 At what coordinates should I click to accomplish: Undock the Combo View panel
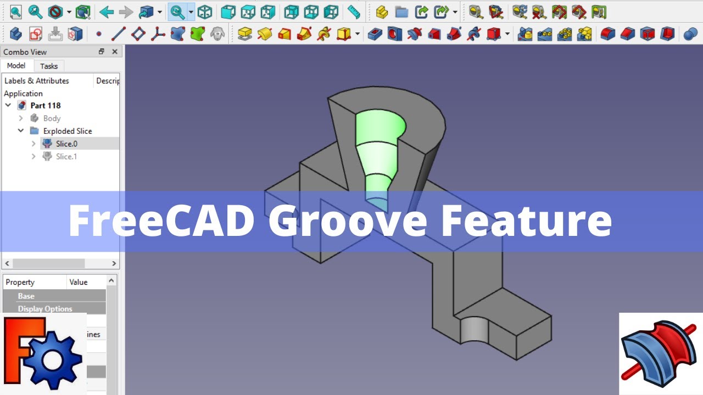102,52
